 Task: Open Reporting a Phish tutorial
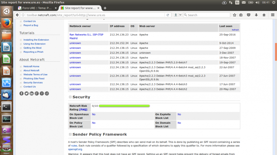(x=33, y=52)
